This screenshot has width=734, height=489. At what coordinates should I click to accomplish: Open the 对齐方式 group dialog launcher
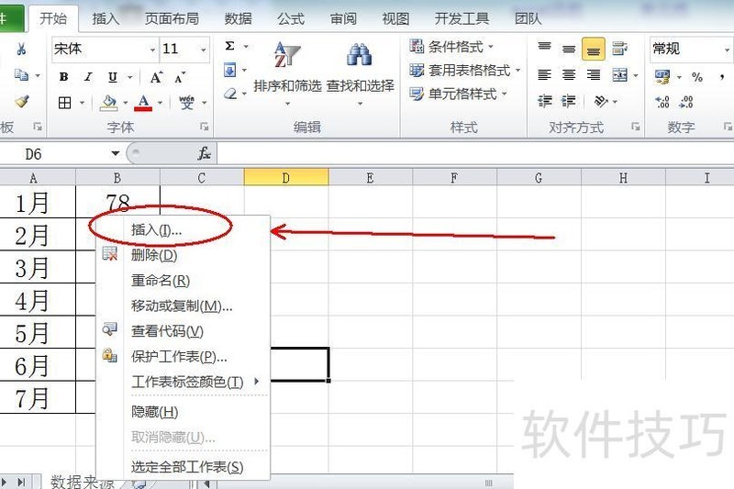[x=635, y=127]
